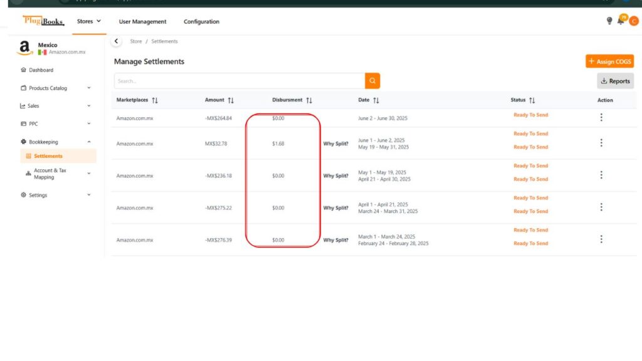Image resolution: width=642 pixels, height=361 pixels.
Task: Click the PPC card icon
Action: pyautogui.click(x=23, y=123)
